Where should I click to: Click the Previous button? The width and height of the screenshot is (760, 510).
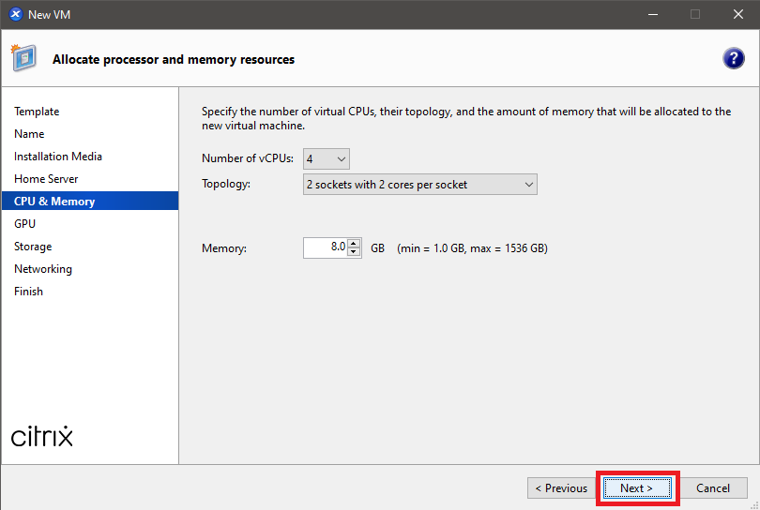(560, 488)
